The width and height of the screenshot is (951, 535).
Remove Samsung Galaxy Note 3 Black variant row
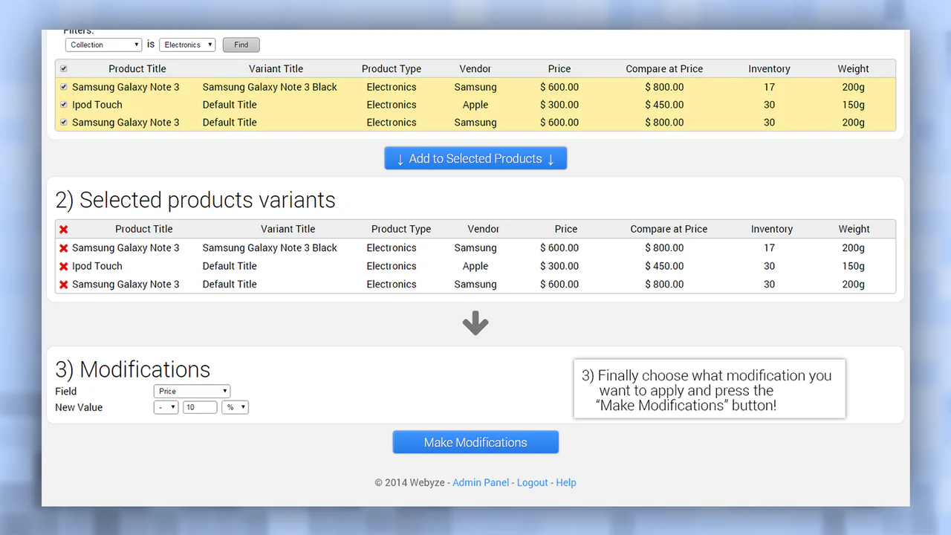(64, 248)
